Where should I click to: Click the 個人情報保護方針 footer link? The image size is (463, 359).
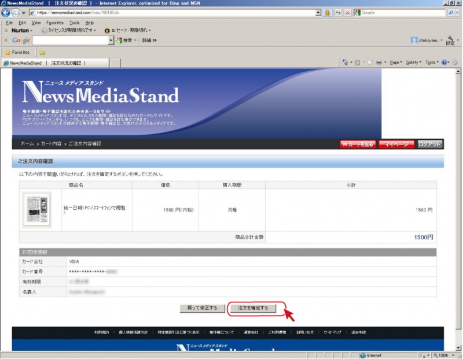click(133, 332)
